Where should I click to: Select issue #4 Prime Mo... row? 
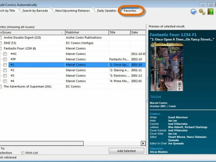coord(77,81)
